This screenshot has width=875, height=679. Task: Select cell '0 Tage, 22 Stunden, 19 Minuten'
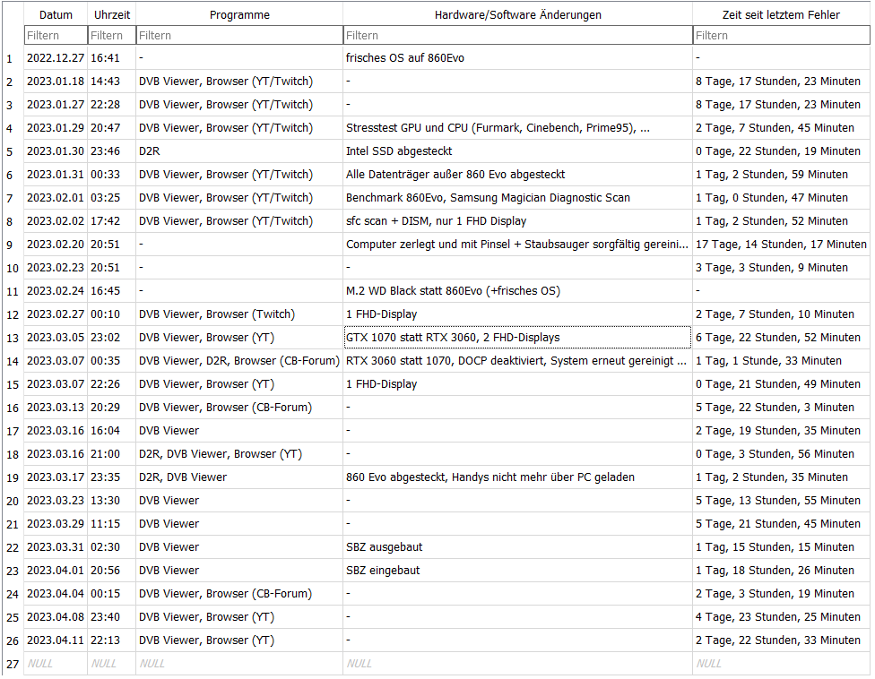[781, 151]
